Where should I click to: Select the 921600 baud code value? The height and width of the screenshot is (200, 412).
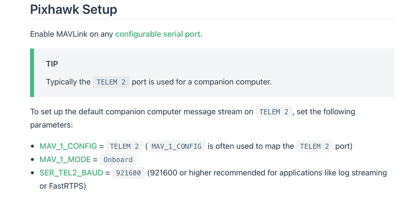128,173
